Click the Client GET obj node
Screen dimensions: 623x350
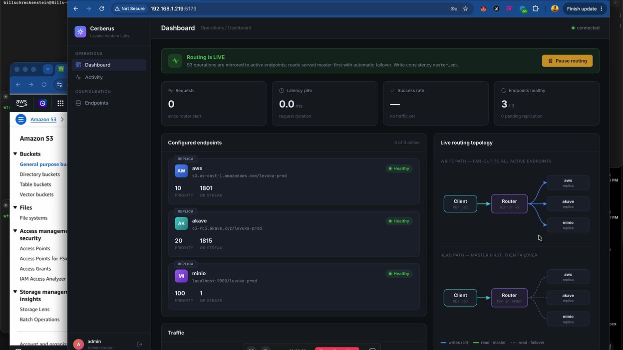[x=460, y=298]
